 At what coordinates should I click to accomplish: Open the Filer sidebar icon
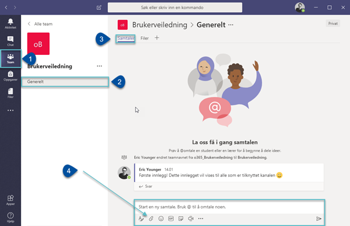point(10,93)
